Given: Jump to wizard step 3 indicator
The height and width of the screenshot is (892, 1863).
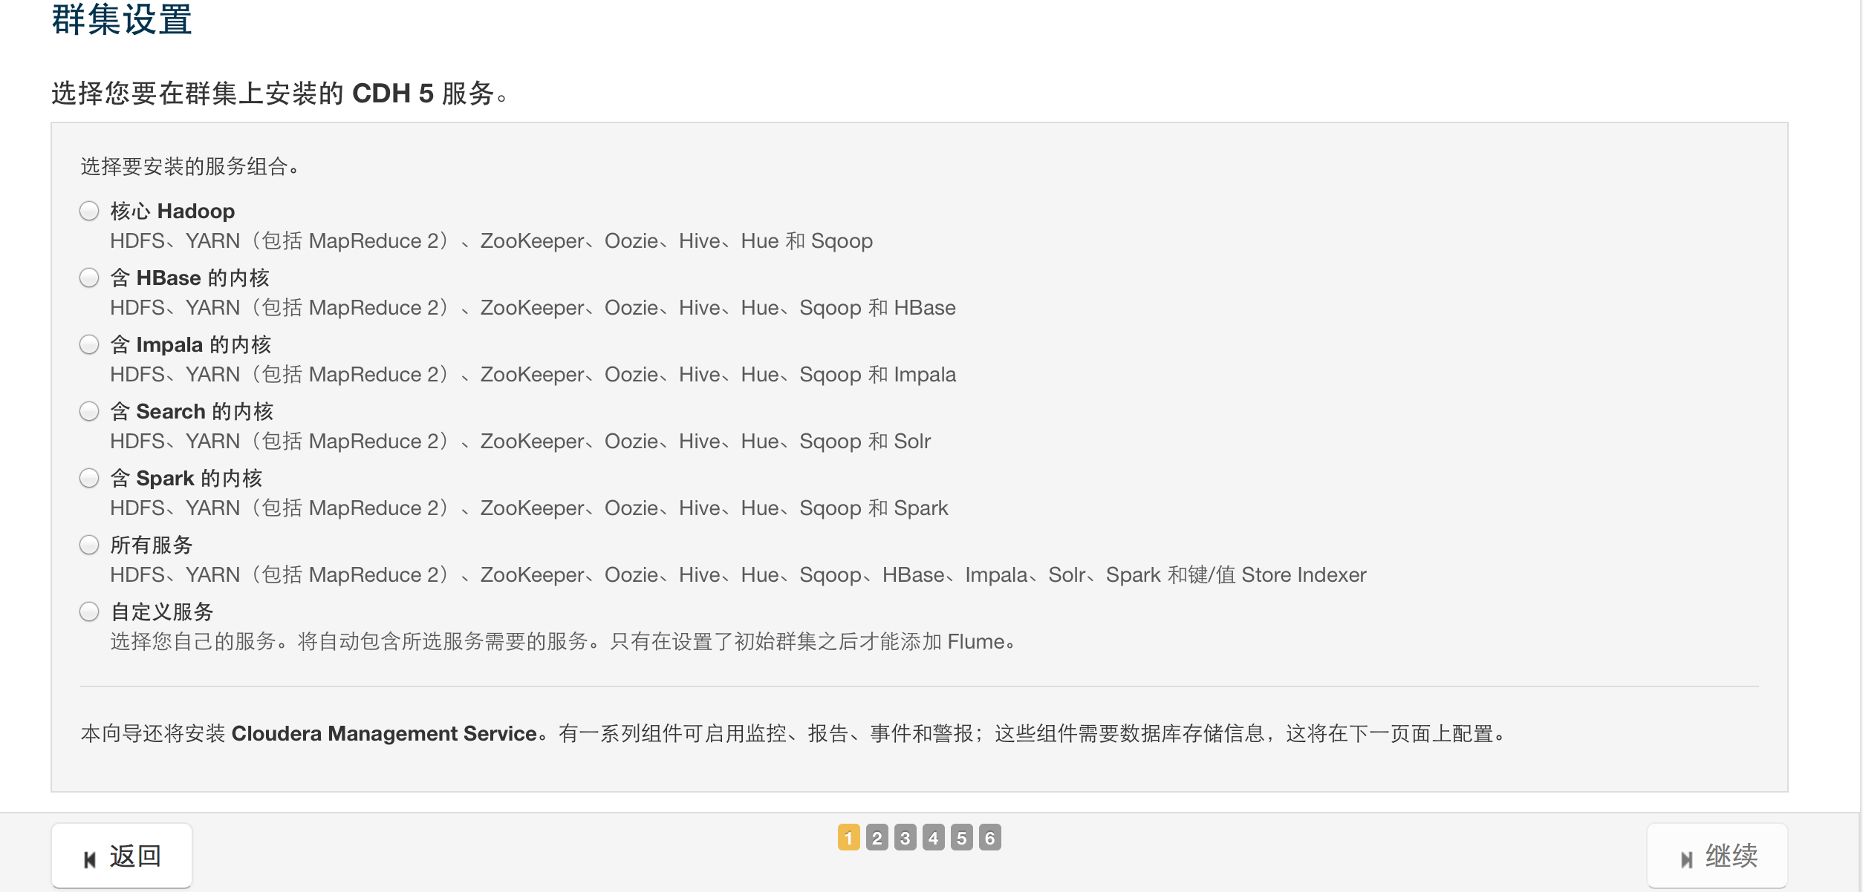Looking at the screenshot, I should (905, 838).
